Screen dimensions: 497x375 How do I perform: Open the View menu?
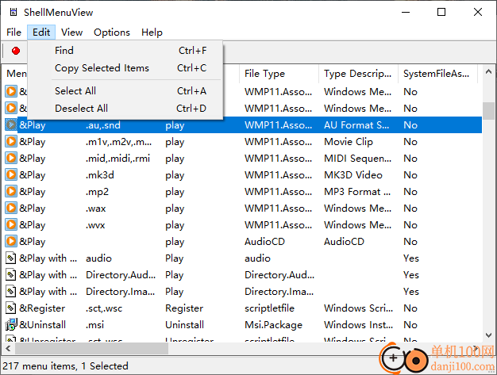(x=72, y=33)
